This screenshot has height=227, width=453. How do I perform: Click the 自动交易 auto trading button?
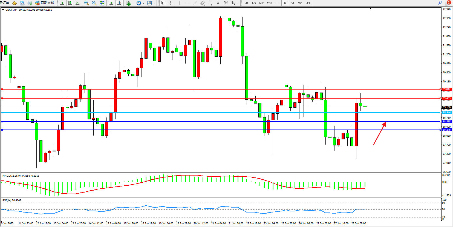(44, 3)
